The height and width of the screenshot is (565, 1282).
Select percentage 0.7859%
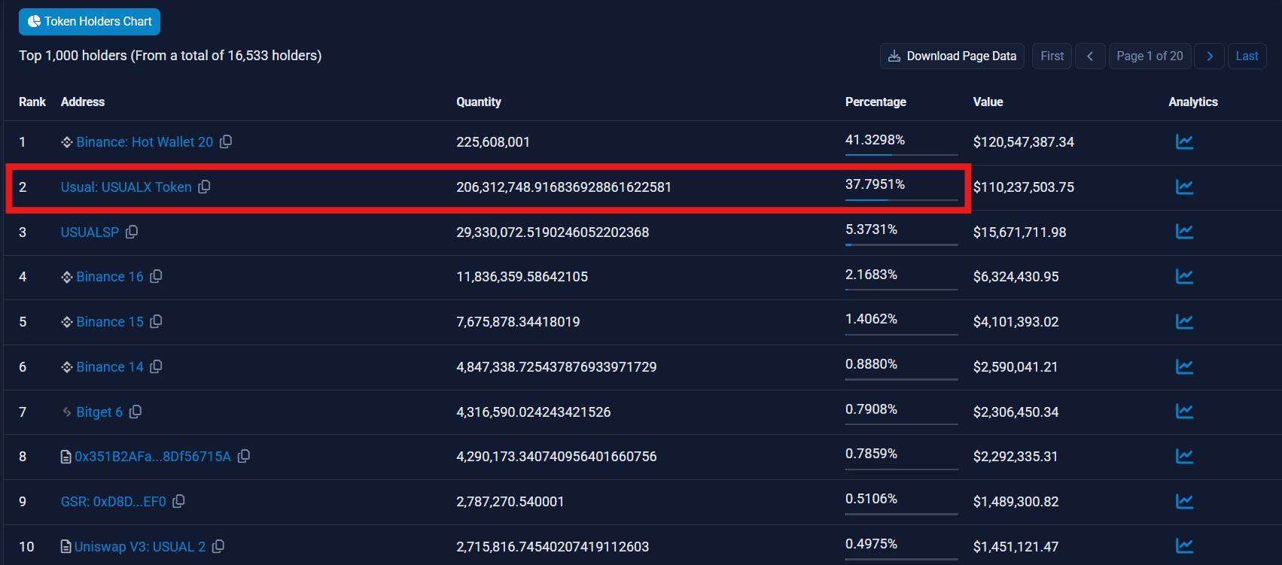[x=871, y=454]
